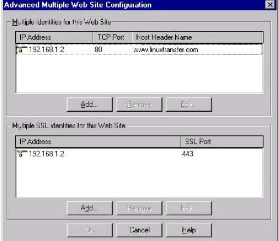Add a new identity under Multiple identities
The image size is (279, 241).
click(90, 105)
